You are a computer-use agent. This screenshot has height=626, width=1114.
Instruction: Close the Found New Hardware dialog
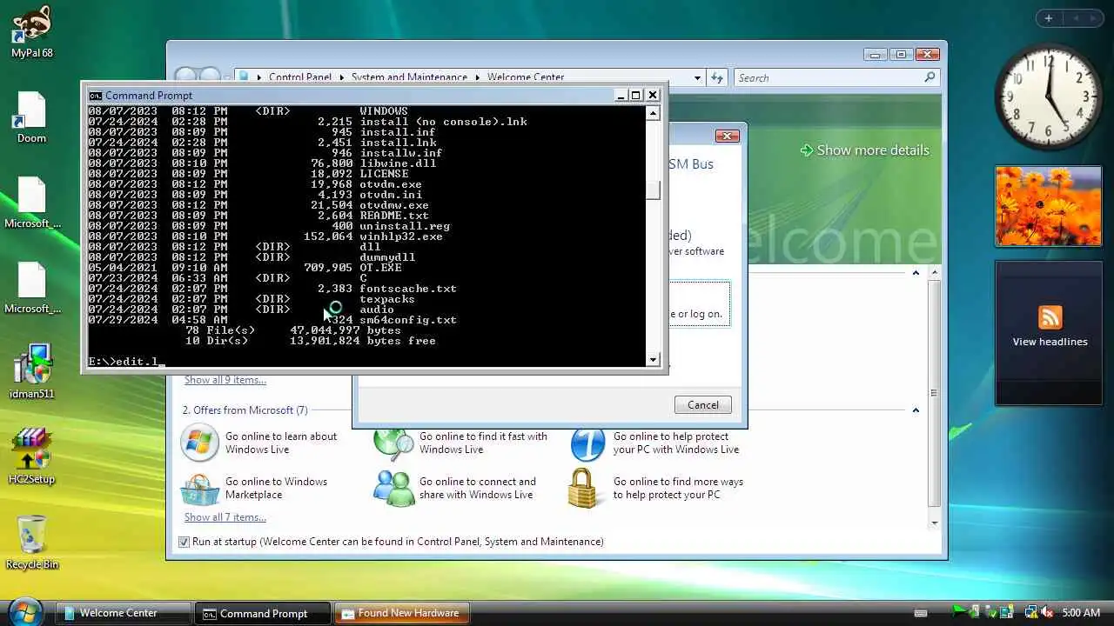[x=727, y=136]
